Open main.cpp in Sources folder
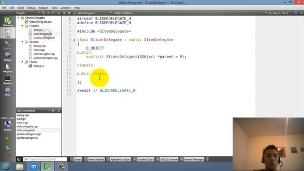This screenshot has width=304, height=171. (x=39, y=50)
